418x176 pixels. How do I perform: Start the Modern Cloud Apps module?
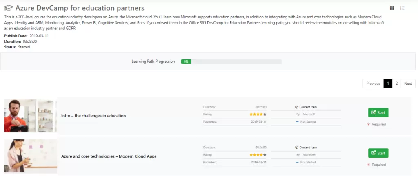(x=378, y=153)
